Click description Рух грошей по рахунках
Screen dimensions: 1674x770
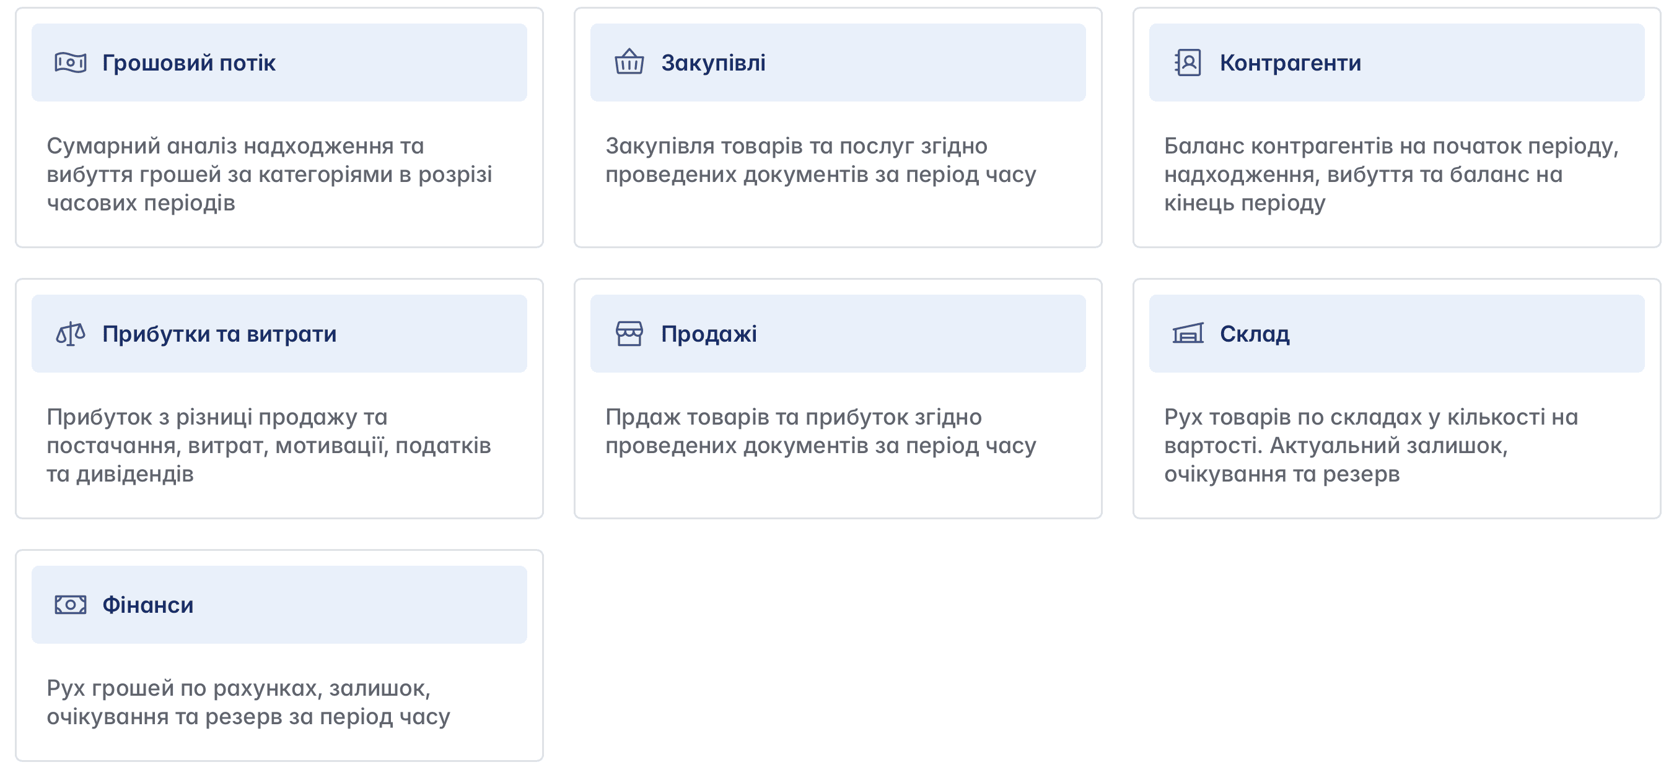tap(248, 702)
